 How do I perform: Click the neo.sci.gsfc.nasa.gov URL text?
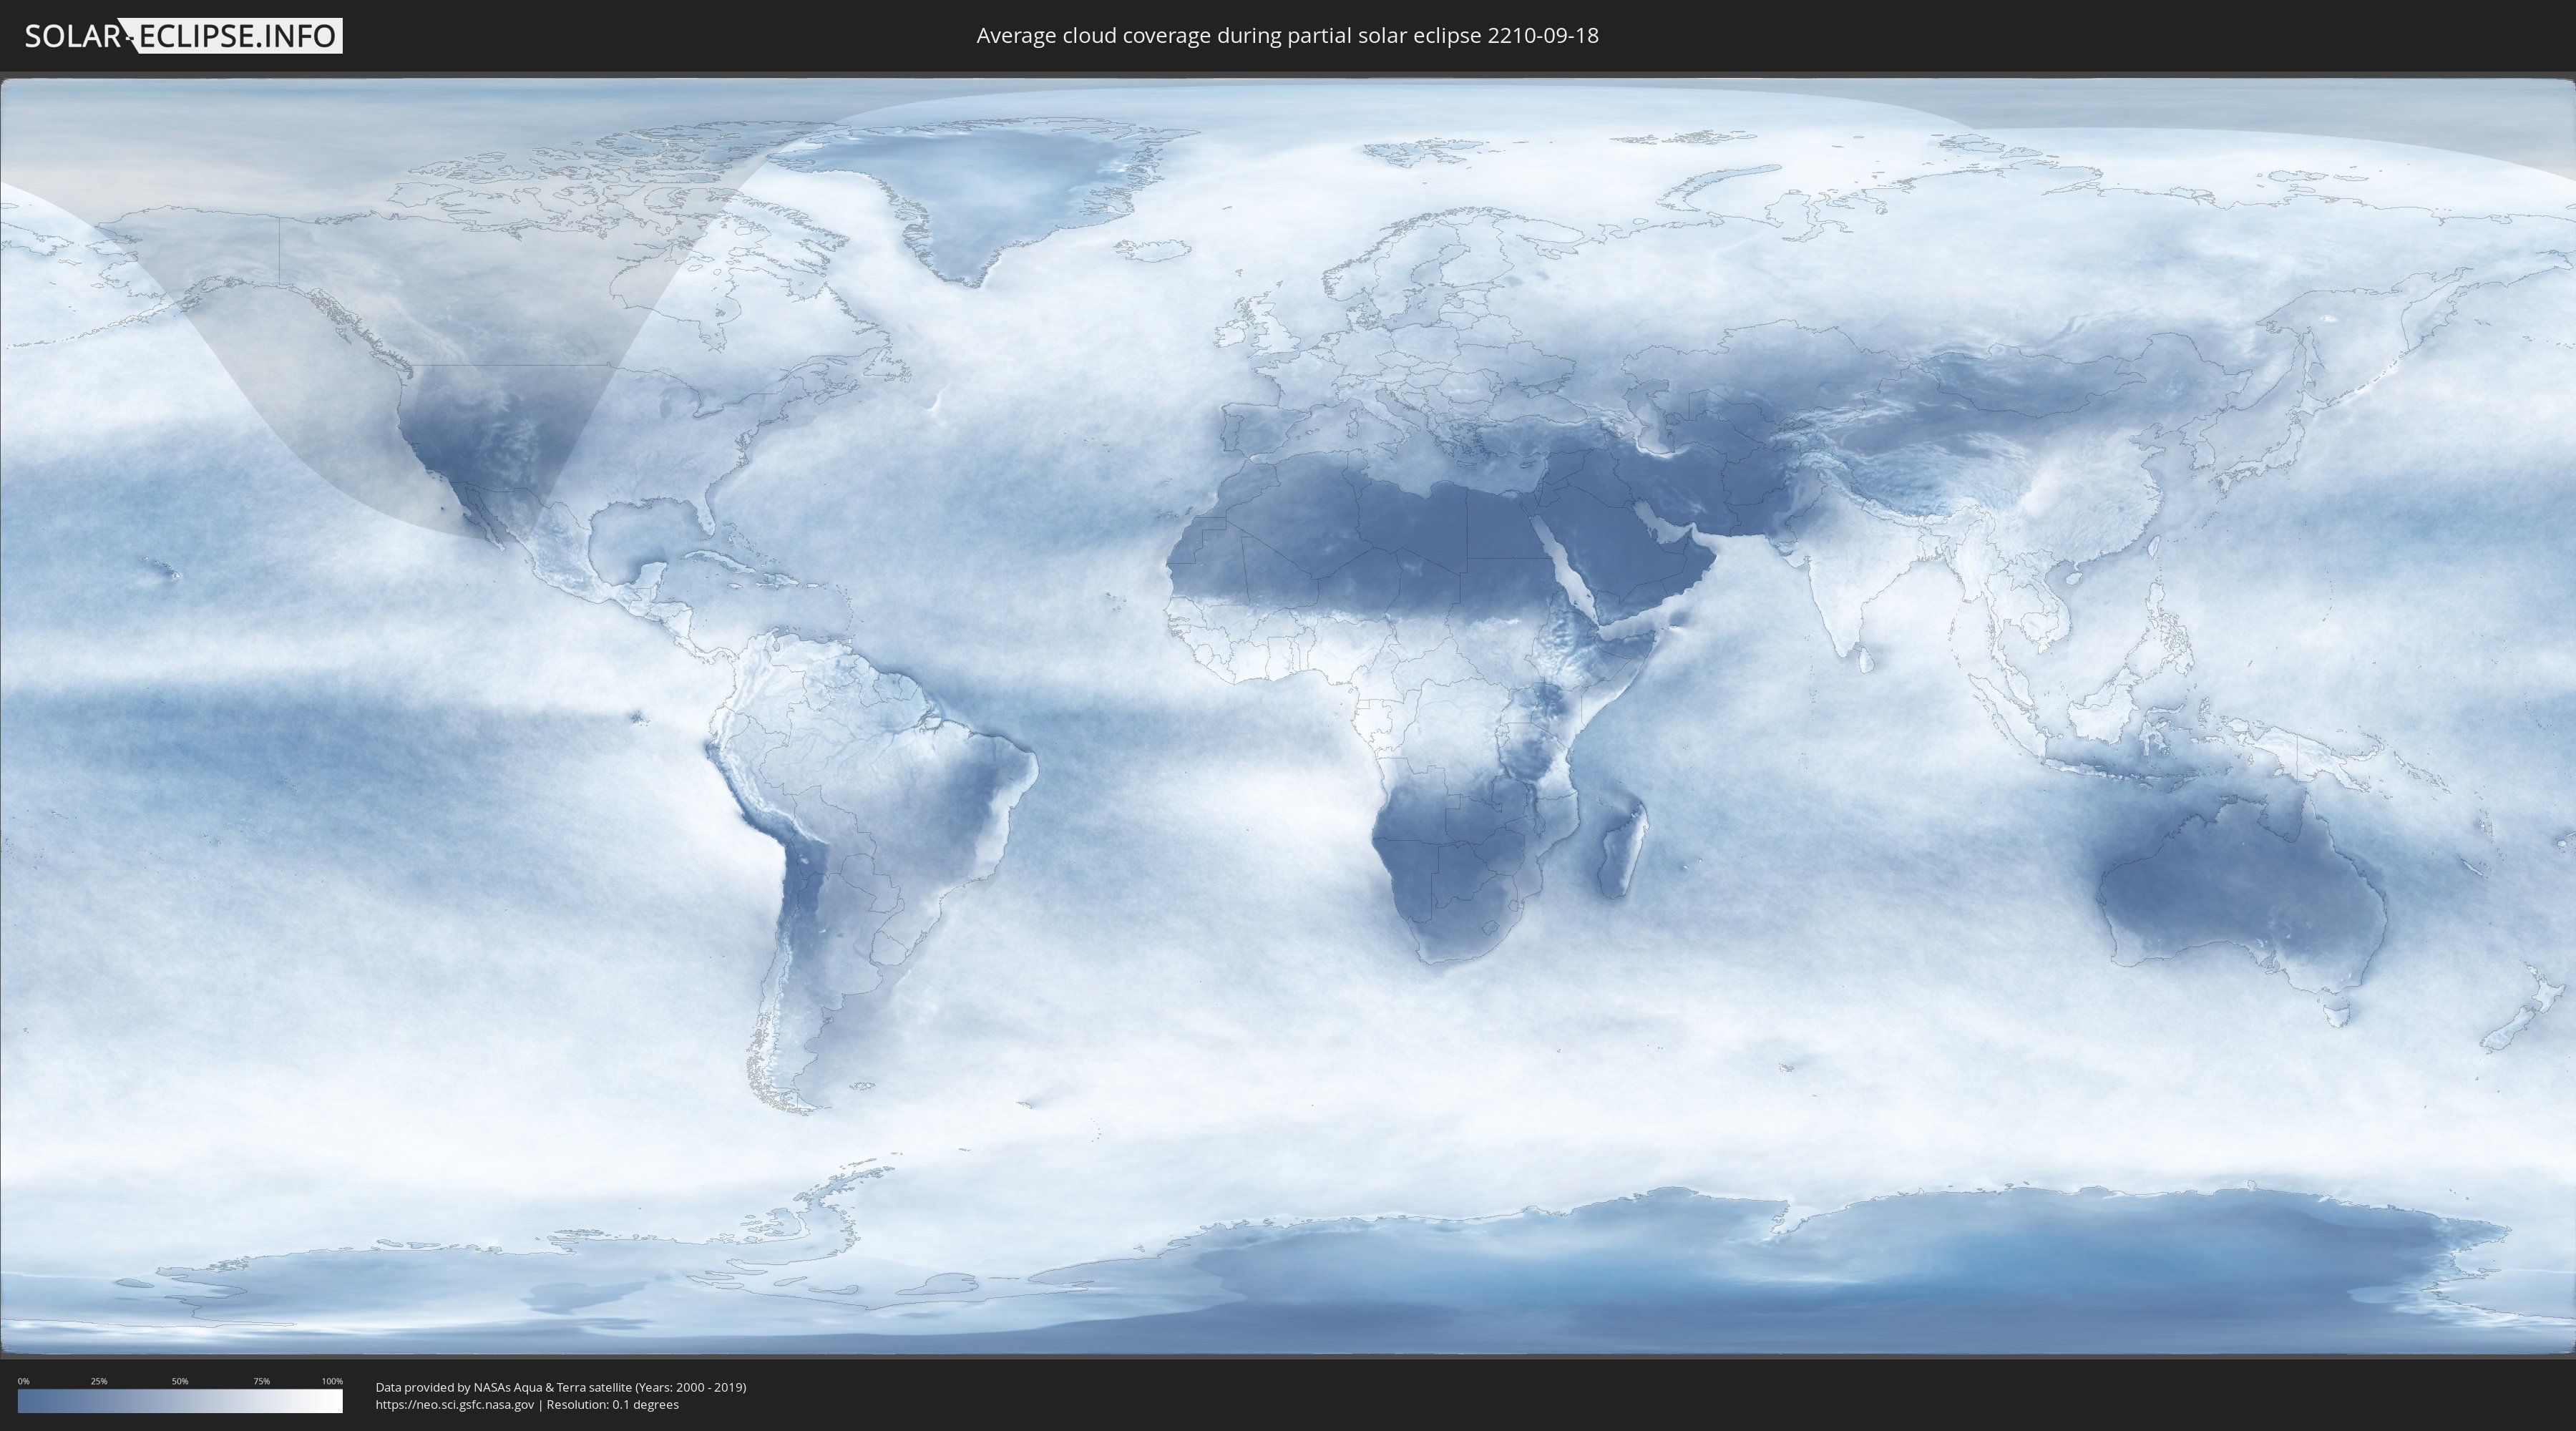click(x=455, y=1404)
